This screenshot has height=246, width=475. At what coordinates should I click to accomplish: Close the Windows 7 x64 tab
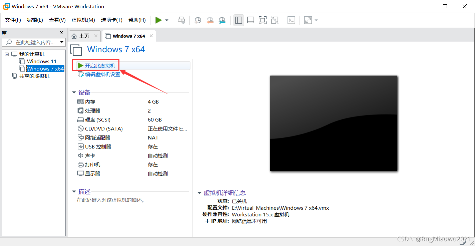click(151, 36)
